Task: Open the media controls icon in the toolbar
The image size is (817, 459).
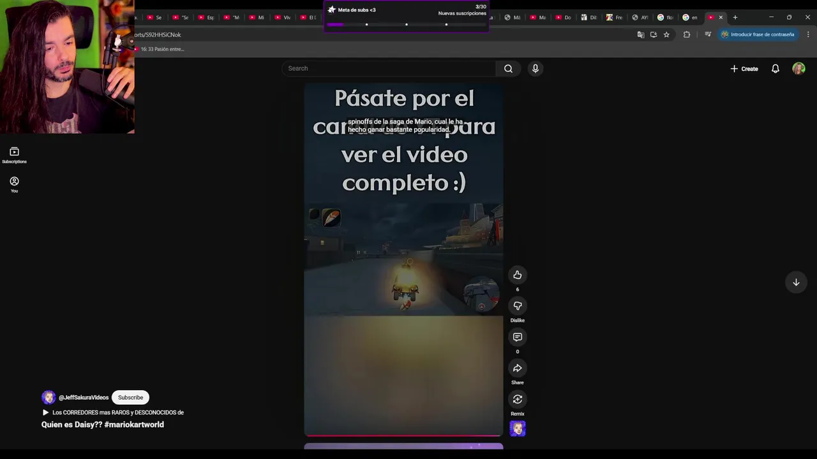Action: [x=708, y=34]
